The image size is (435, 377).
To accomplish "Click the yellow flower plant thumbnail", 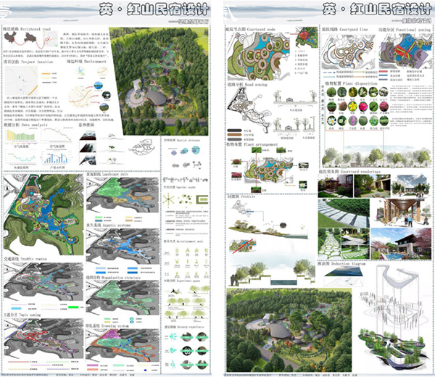I will click(352, 107).
